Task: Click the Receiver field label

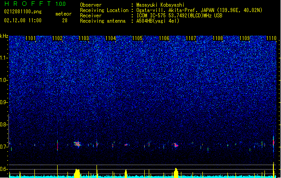Action: click(x=91, y=16)
